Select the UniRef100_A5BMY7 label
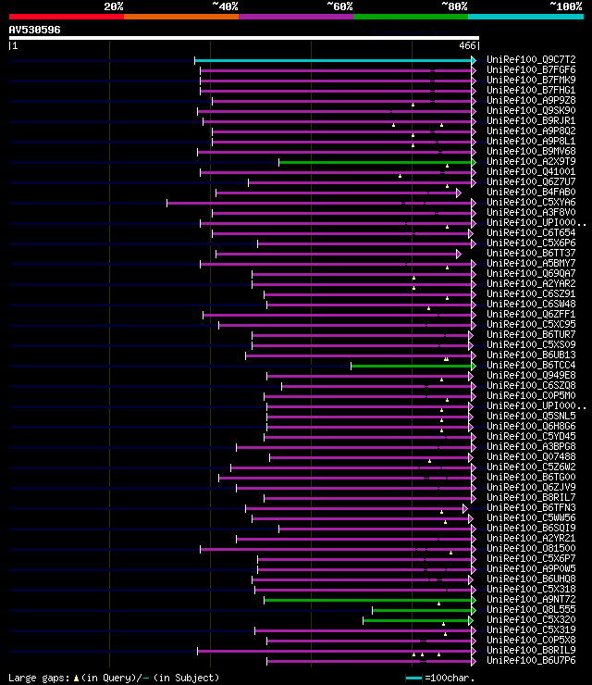Viewport: 592px width, 685px height. [x=531, y=264]
